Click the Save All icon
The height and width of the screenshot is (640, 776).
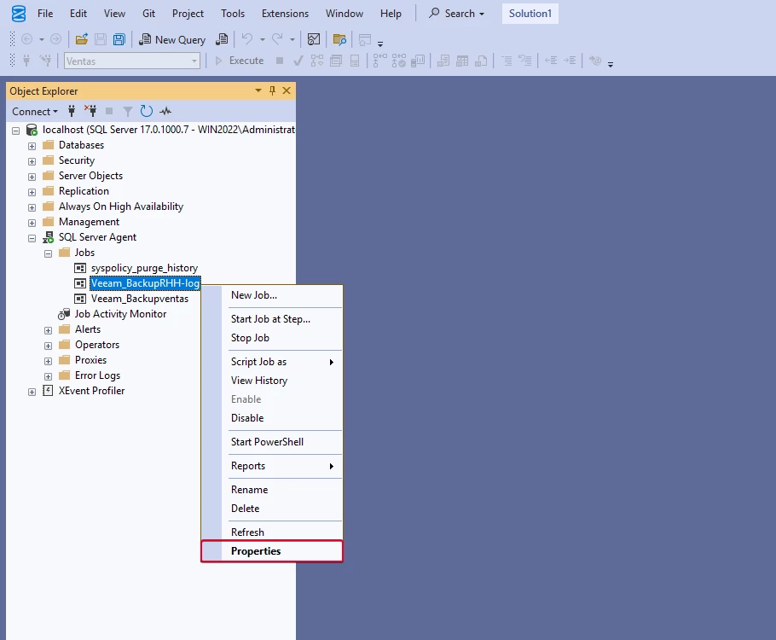coord(119,39)
